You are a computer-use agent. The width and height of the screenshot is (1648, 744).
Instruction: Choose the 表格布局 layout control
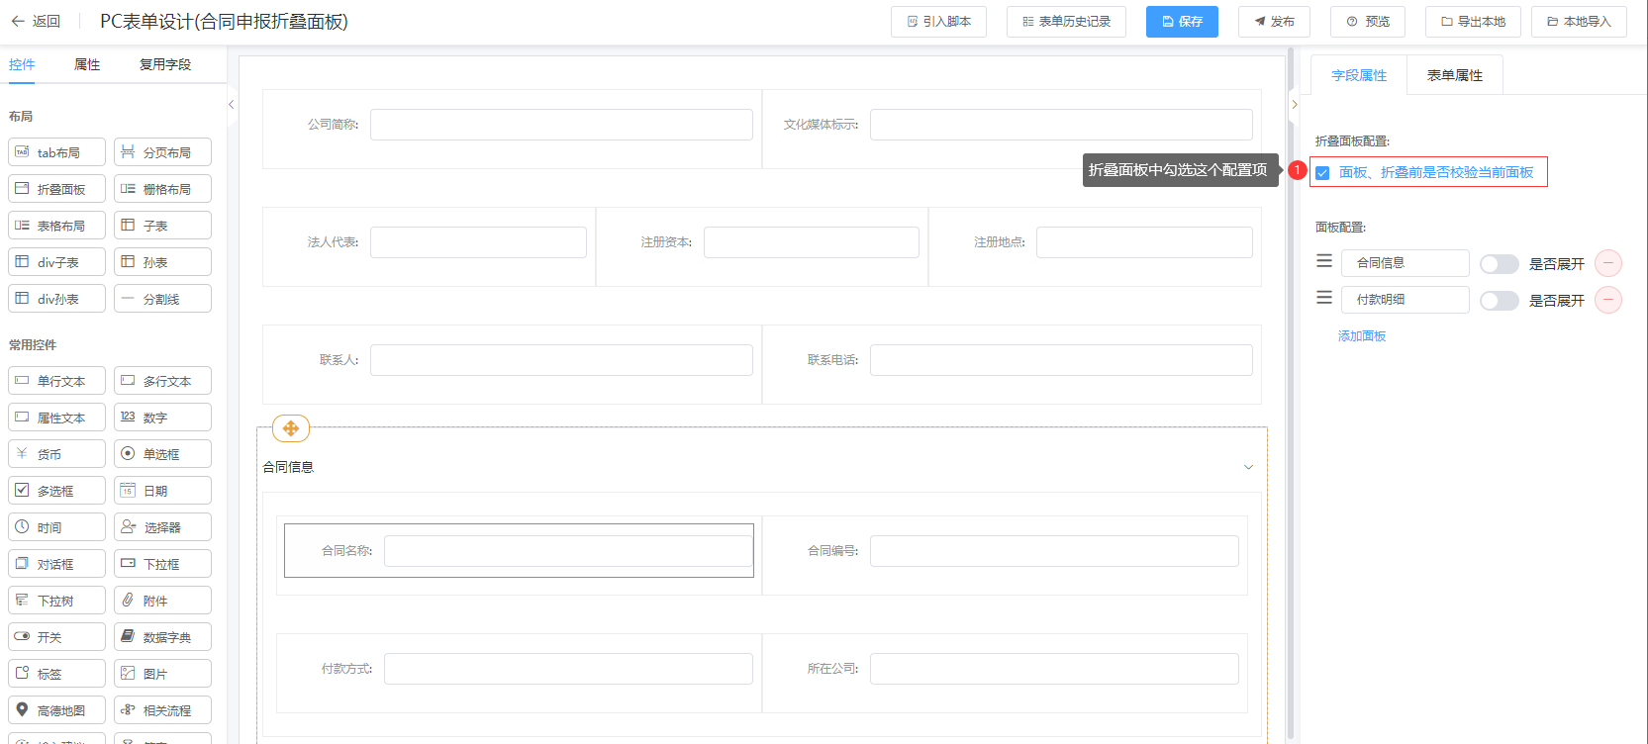[56, 226]
